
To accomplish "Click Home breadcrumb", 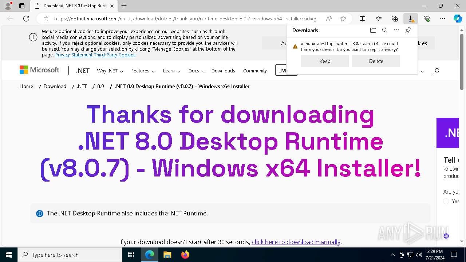I will tap(26, 86).
